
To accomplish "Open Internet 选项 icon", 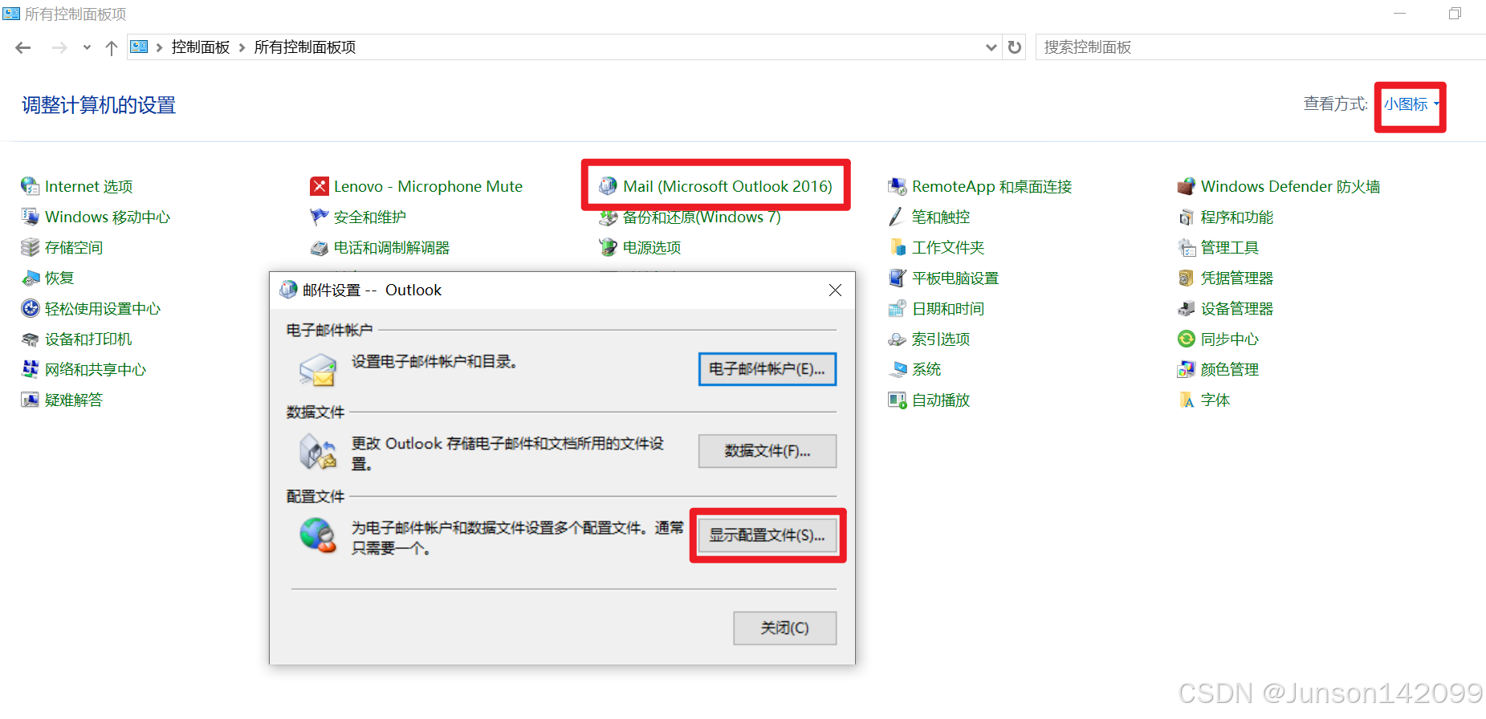I will [x=30, y=186].
